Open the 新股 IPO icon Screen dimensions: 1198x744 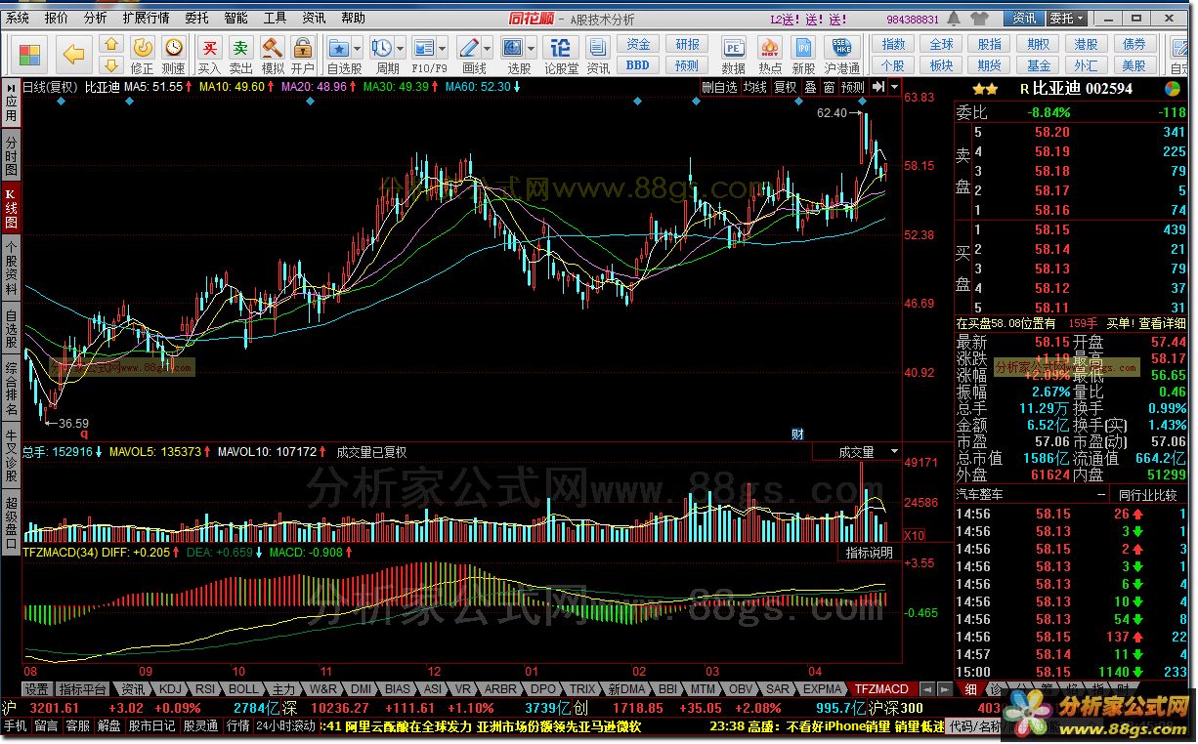(x=803, y=55)
